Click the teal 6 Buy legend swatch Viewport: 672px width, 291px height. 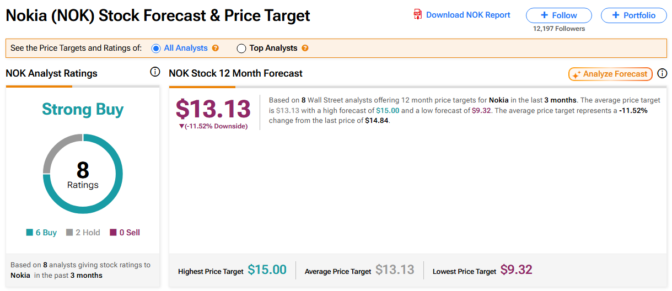pos(30,233)
